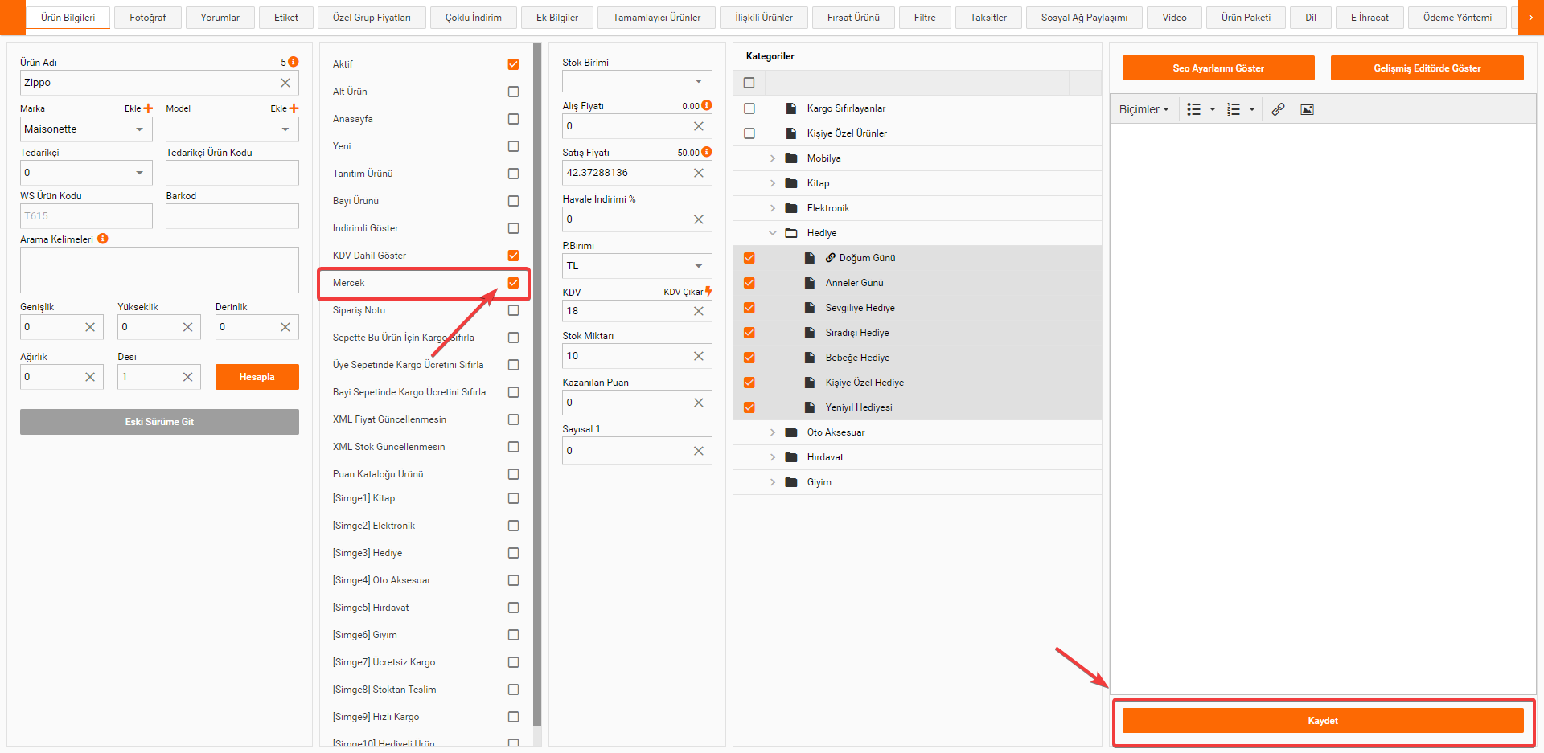Check the Kargo Sıfırlayanlar category
The height and width of the screenshot is (753, 1544).
749,108
